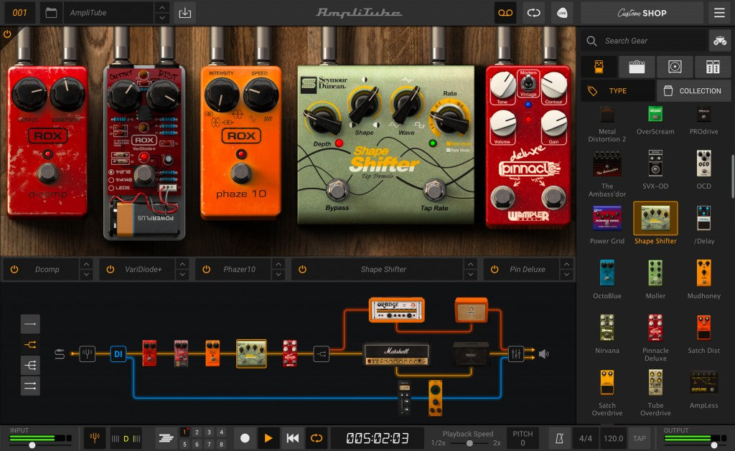Toggle the Dcomp pedal power switch

(x=15, y=269)
